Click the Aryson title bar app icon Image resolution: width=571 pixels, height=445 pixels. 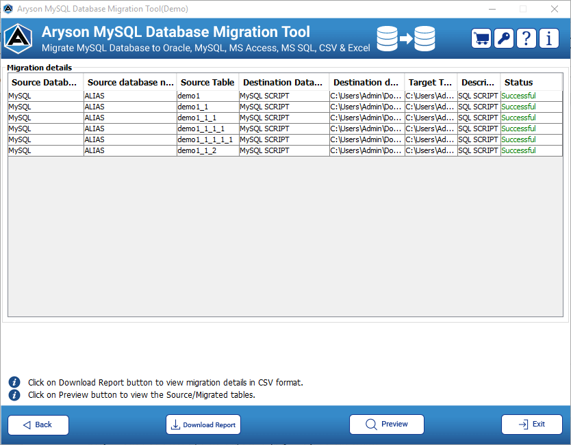coord(8,9)
